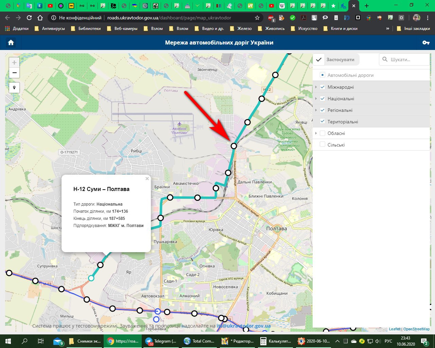The image size is (435, 348).
Task: Open the Библиотеки bookmark folder
Action: pos(86,29)
